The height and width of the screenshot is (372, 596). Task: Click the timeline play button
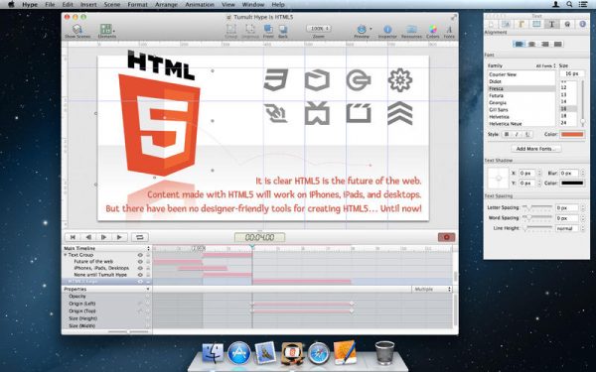[119, 237]
